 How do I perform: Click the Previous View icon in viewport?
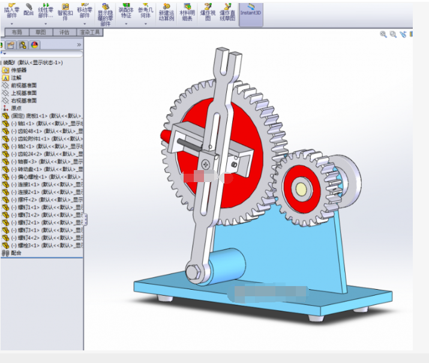pos(403,34)
